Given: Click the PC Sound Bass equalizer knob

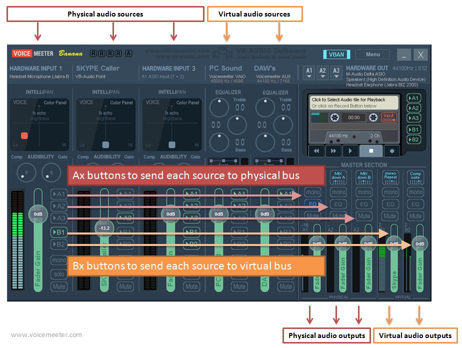Looking at the screenshot, I should point(219,142).
